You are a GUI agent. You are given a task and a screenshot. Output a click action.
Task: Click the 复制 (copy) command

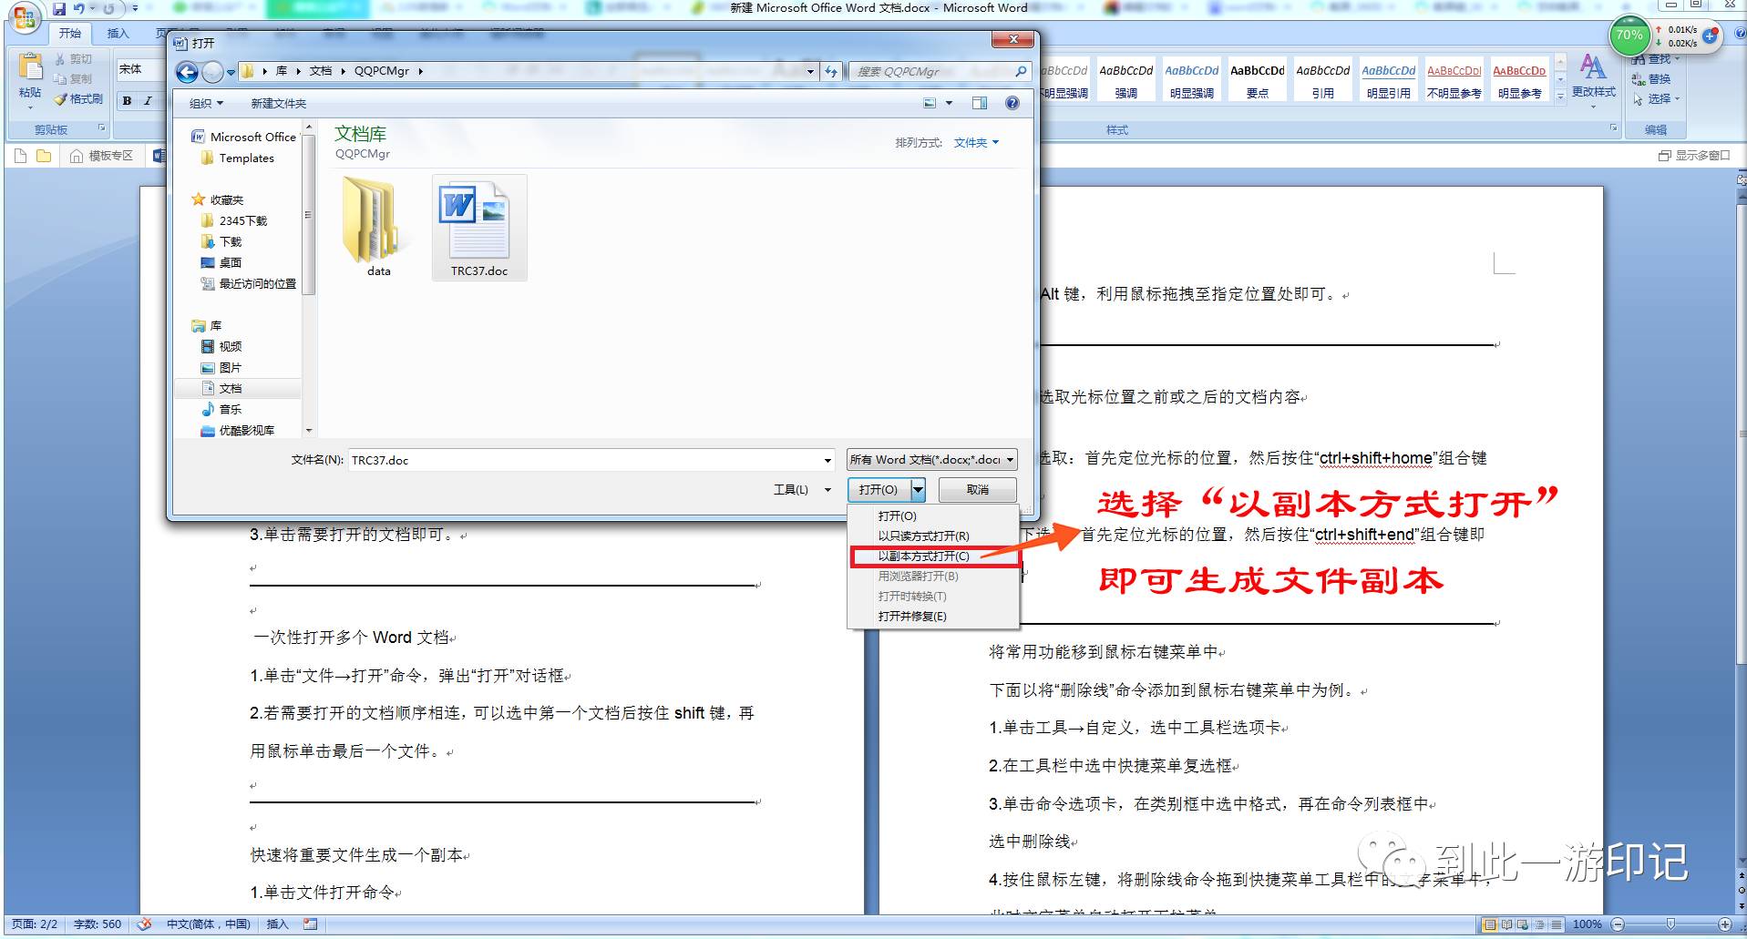pos(73,78)
